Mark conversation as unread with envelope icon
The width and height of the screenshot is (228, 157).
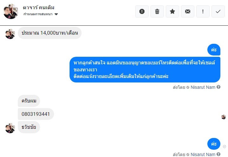[x=188, y=11]
